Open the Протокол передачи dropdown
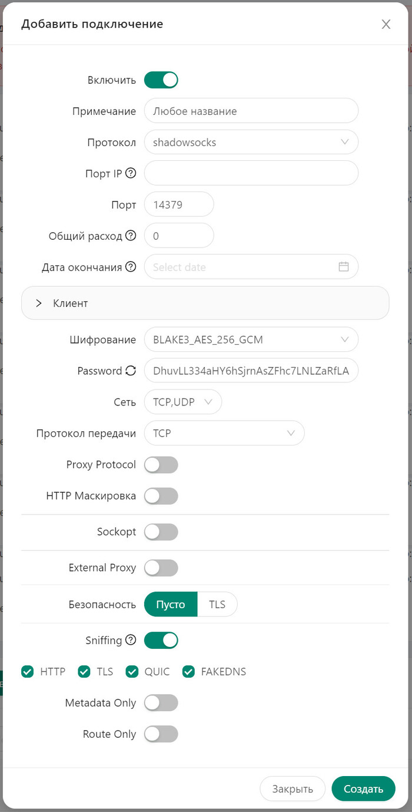 click(224, 433)
